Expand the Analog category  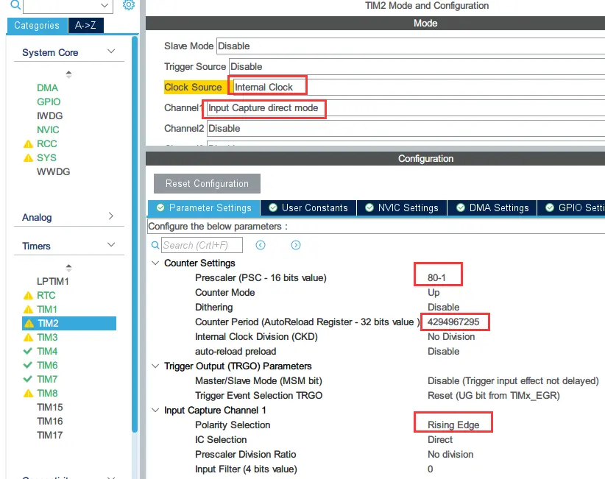111,216
